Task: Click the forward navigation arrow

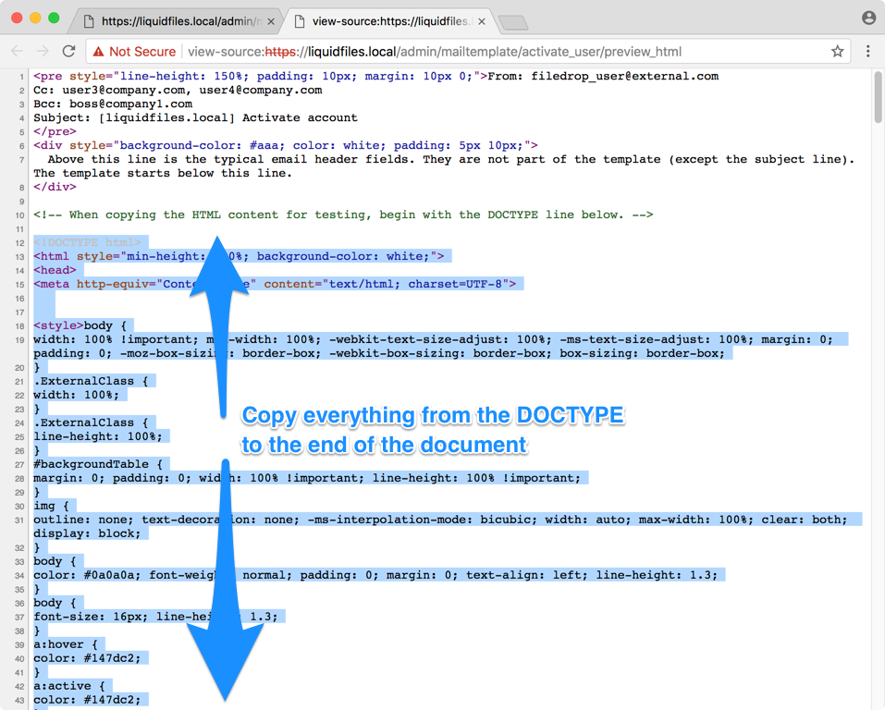Action: click(43, 52)
